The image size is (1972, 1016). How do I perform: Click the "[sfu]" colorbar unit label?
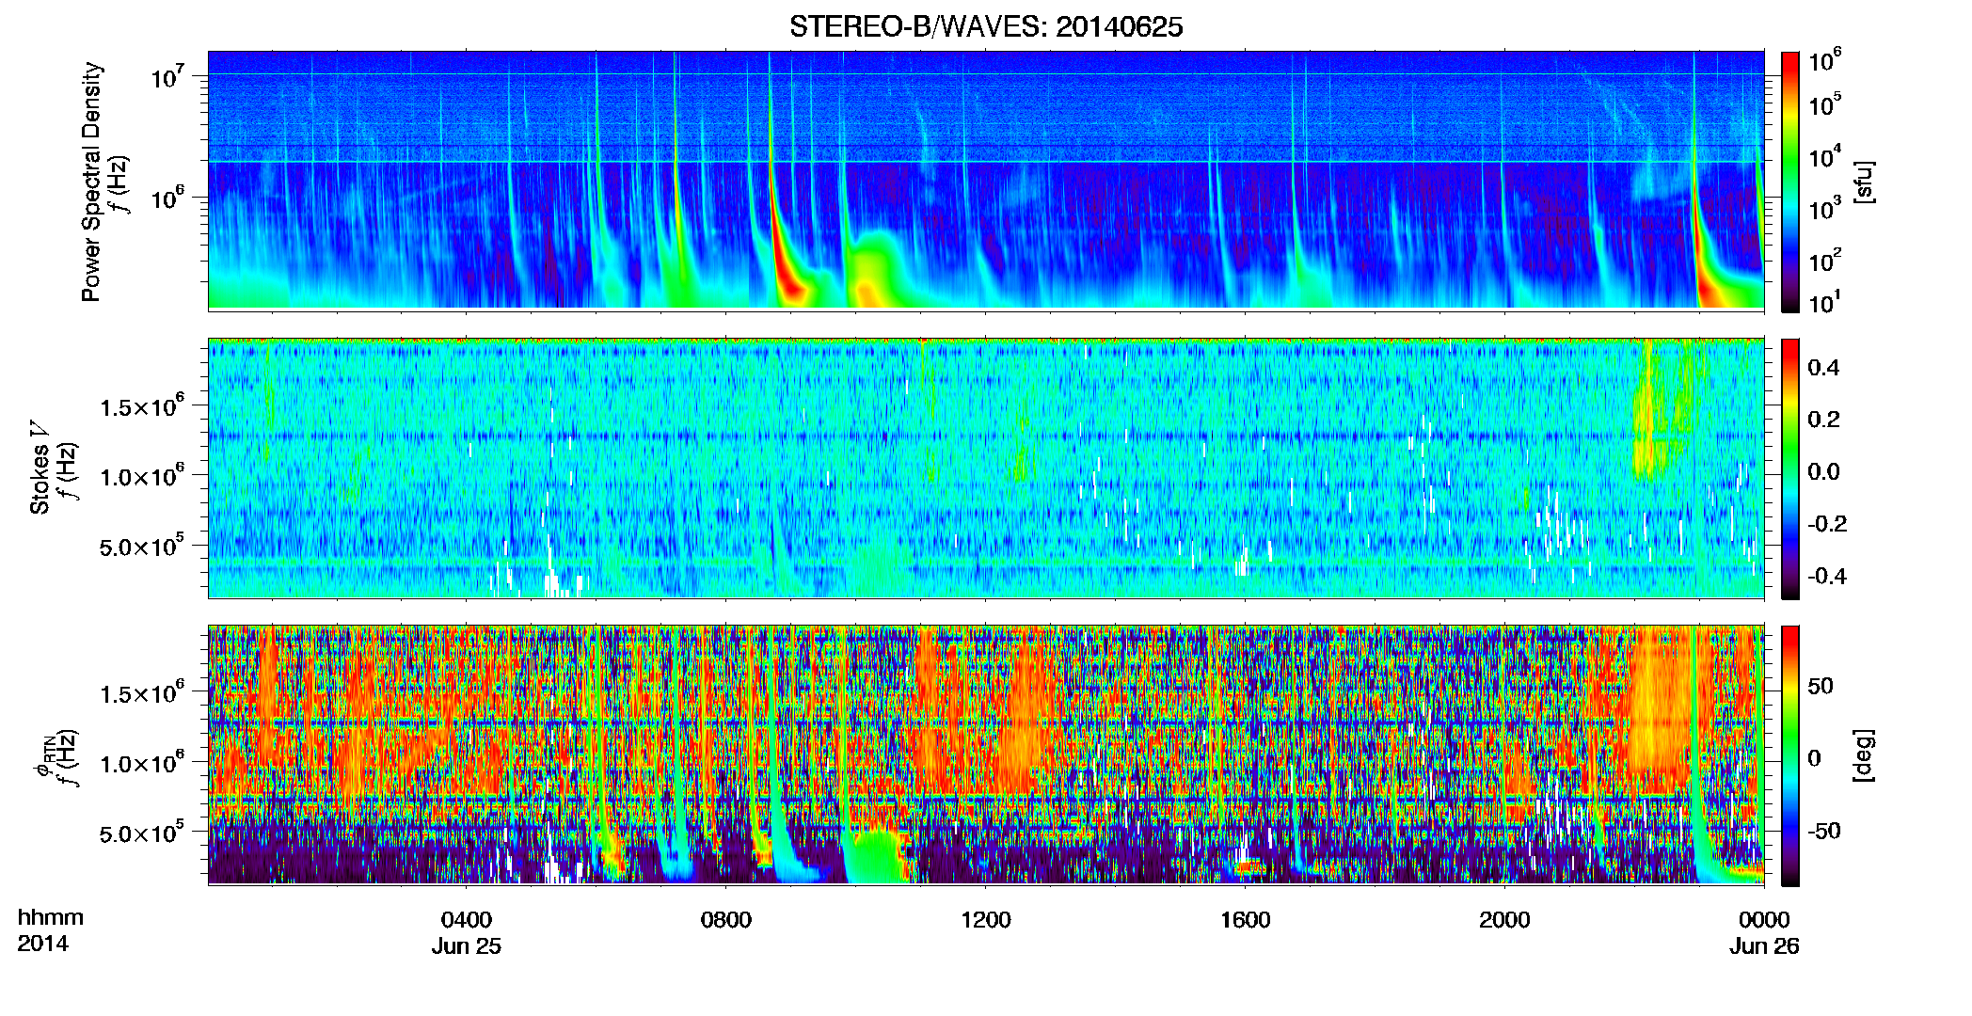tap(1862, 183)
